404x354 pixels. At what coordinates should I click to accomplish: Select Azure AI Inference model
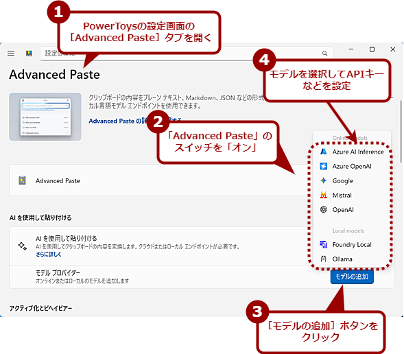coord(352,152)
